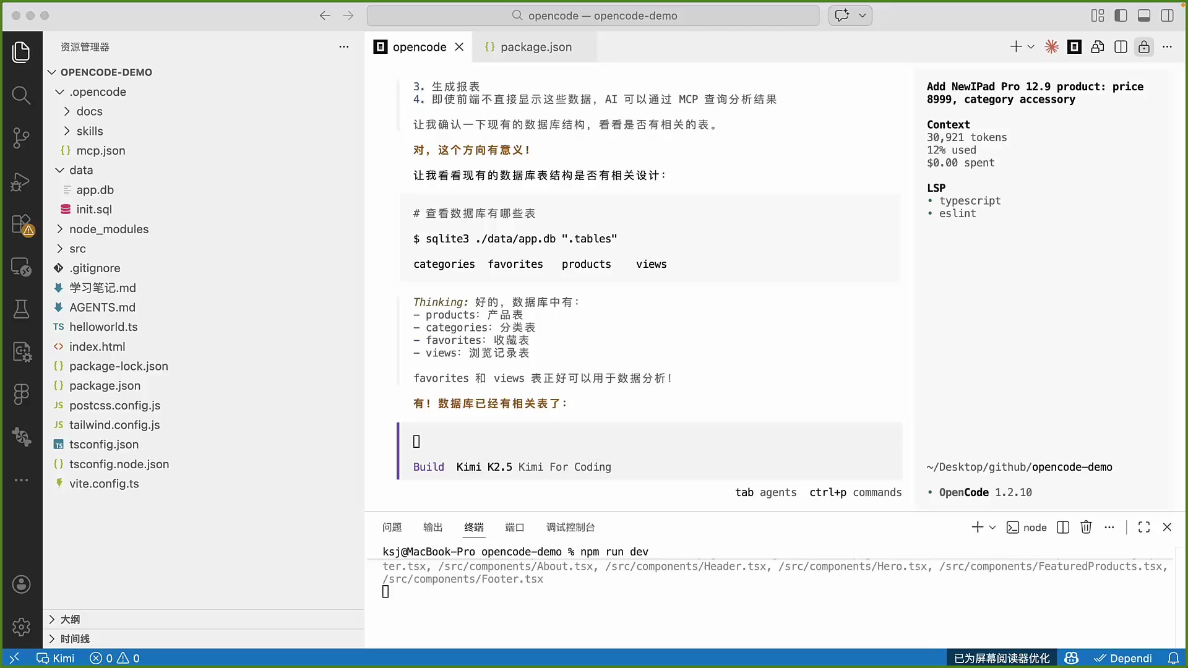The image size is (1188, 668).
Task: Close the opencode editor tab
Action: coord(459,47)
